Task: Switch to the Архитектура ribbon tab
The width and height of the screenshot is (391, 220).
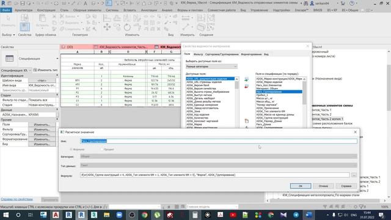Action: [23, 10]
